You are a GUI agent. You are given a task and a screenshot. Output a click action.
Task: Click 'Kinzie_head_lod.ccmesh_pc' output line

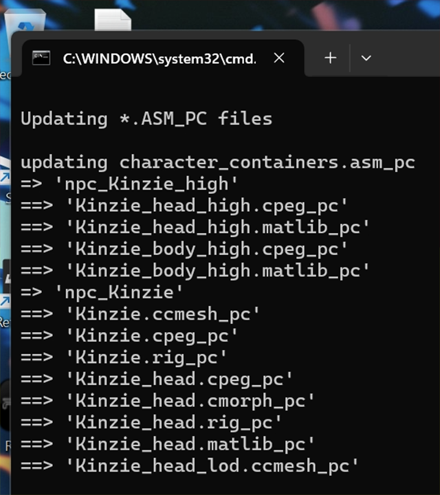click(190, 466)
